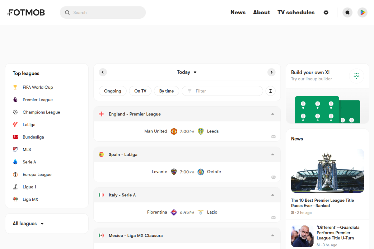Open the lineup builder pitch icon
The height and width of the screenshot is (249, 374).
356,76
